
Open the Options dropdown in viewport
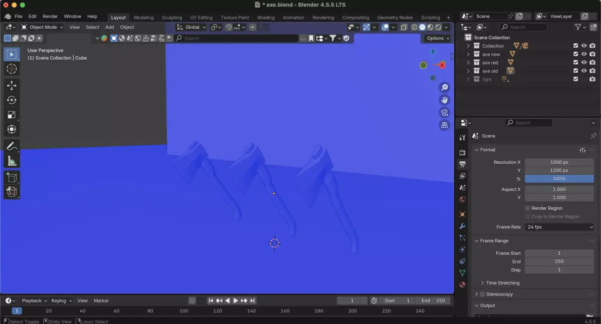click(438, 38)
